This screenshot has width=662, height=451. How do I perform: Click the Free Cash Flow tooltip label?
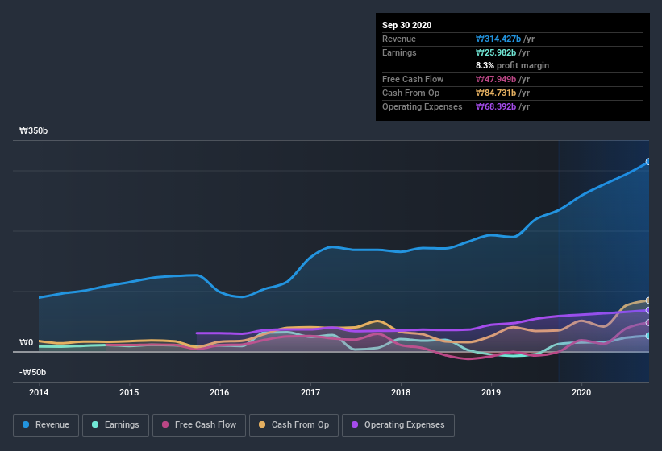413,79
